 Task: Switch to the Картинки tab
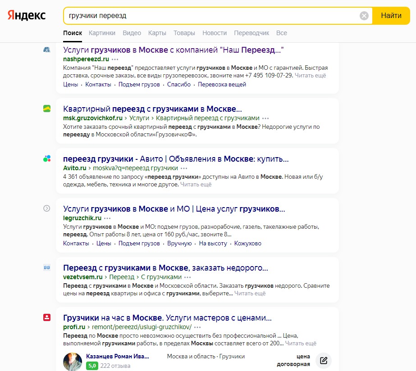tap(102, 33)
